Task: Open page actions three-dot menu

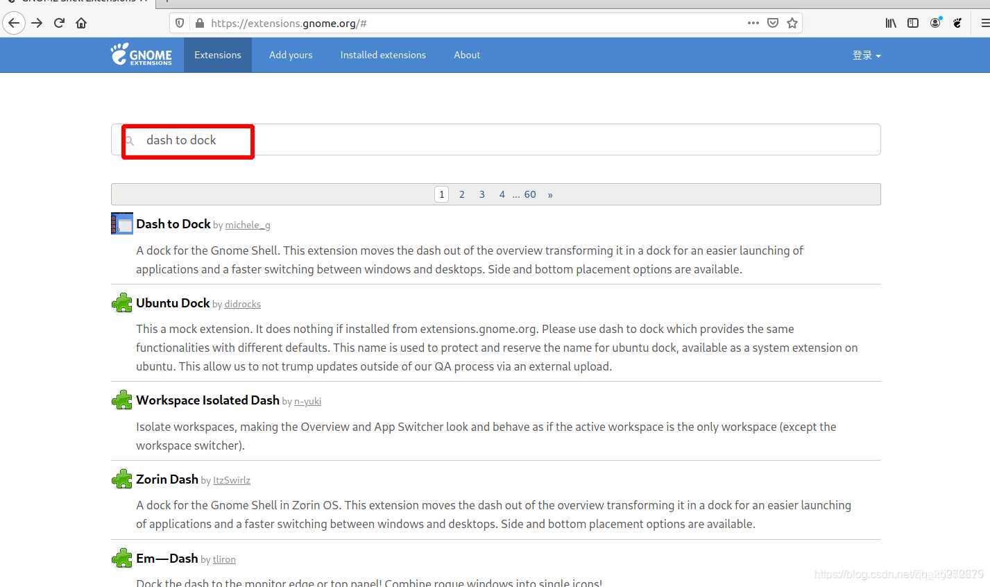Action: (753, 23)
